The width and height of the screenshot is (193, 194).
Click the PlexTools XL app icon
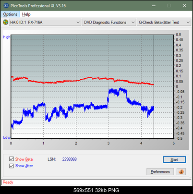(x=6, y=6)
